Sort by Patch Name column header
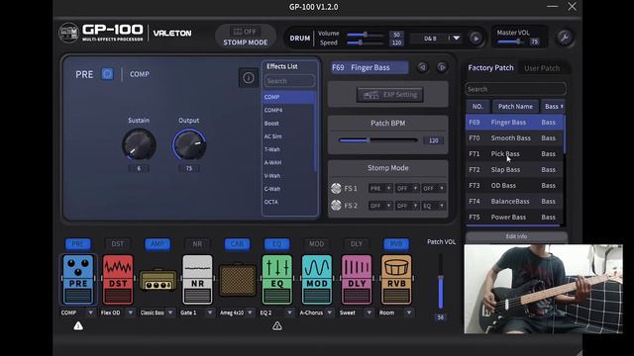 (515, 107)
